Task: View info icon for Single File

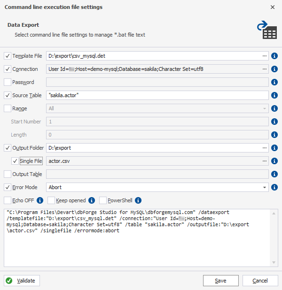Action: pyautogui.click(x=274, y=161)
